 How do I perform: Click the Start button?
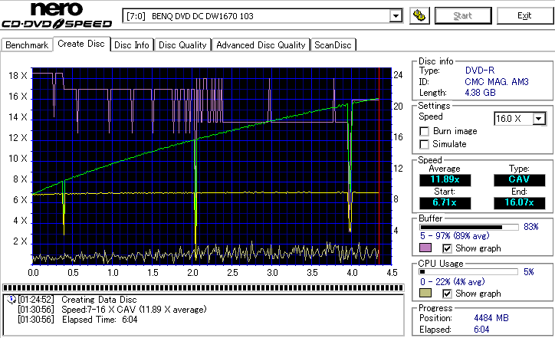pos(462,15)
